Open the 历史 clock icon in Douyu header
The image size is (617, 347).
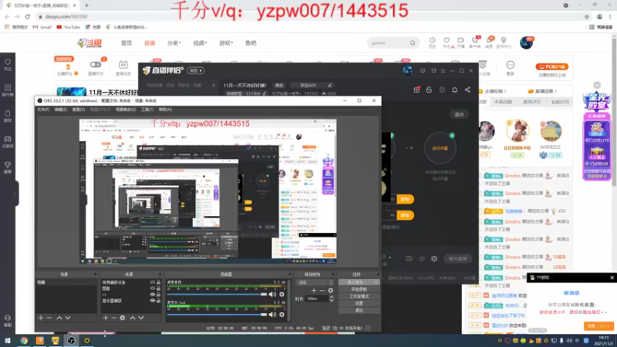pyautogui.click(x=433, y=42)
